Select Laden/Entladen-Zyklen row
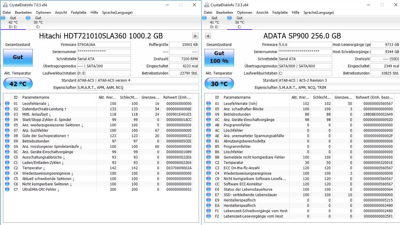Image resolution: width=400 pixels, height=225 pixels. 99,163
